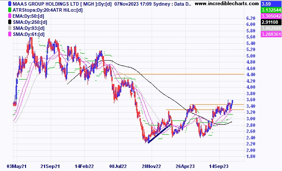Click the 08Jul22 date axis label
The image size is (282, 171).
118,166
